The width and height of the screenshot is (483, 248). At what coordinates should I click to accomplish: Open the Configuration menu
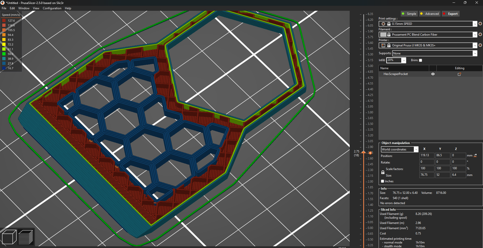52,8
